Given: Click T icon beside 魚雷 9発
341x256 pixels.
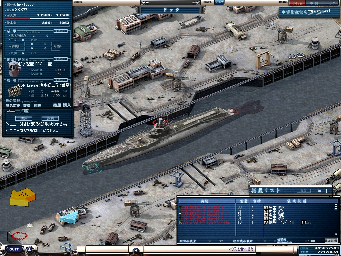Looking at the screenshot, I should pyautogui.click(x=266, y=208).
